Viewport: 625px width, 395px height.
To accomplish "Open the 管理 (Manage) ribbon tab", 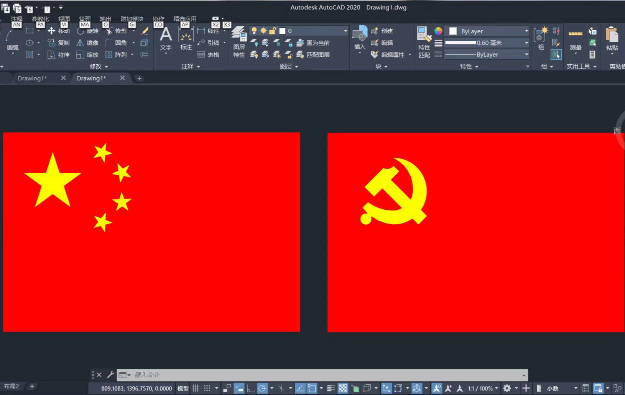I will 84,19.
